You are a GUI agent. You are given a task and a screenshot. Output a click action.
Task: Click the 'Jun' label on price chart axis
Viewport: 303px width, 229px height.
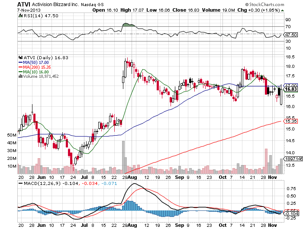pos(42,177)
